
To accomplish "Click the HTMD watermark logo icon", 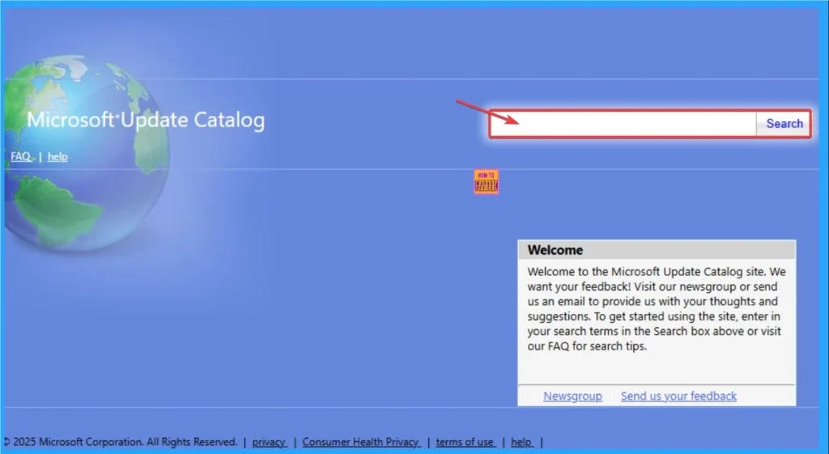I will [486, 182].
